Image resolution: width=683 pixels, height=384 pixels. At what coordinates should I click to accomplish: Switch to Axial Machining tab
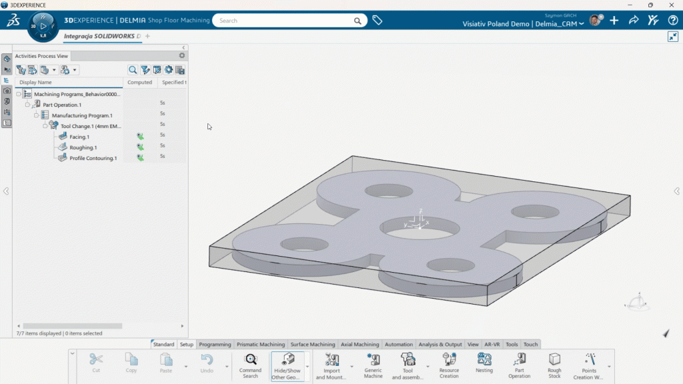point(360,344)
